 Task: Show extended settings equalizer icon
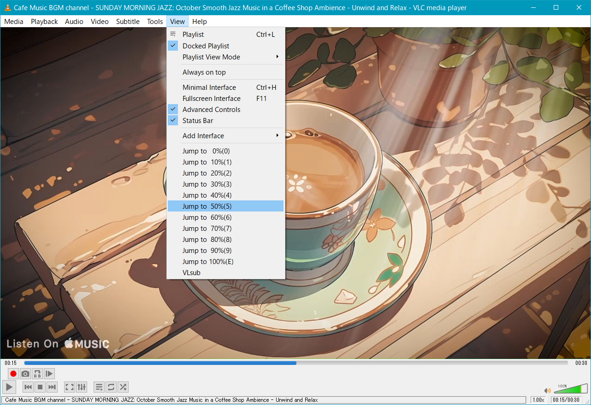click(x=82, y=387)
